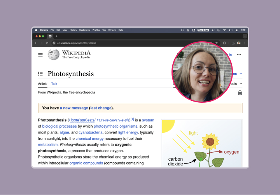Reload the page with Chrome's refresh icon

tap(47, 43)
